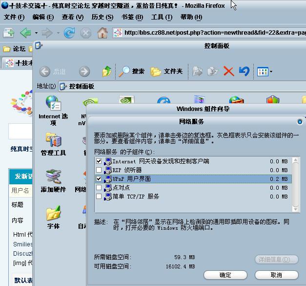Click 纯真时空 forum link
306x286 pixels.
(21, 149)
